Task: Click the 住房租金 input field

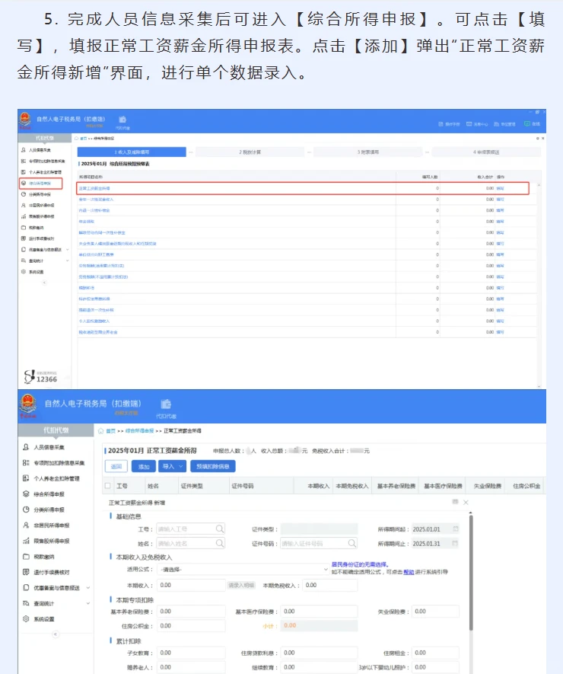Action: click(435, 653)
